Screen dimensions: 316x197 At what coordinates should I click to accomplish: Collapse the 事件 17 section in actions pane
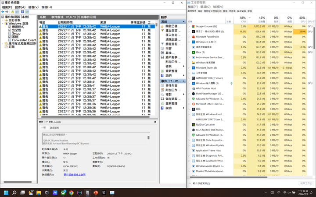(x=183, y=81)
